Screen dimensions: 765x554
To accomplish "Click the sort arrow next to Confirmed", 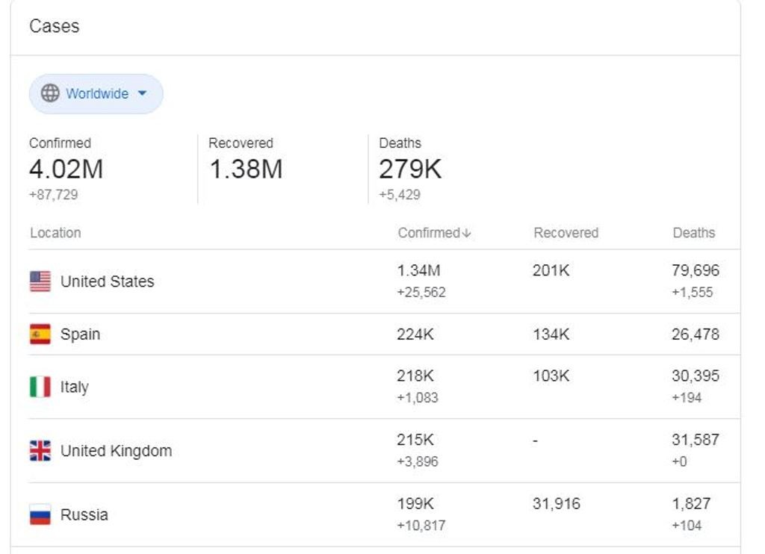I will click(466, 233).
